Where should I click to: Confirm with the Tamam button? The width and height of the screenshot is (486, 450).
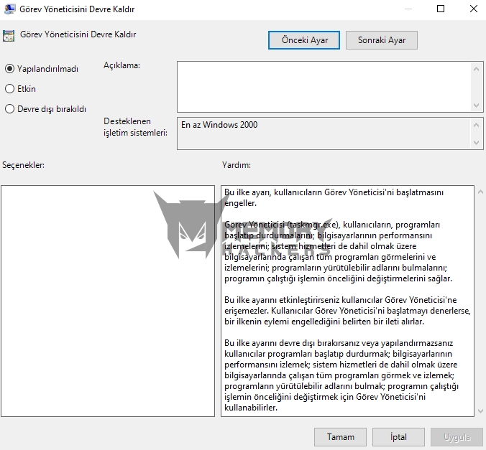(x=340, y=437)
